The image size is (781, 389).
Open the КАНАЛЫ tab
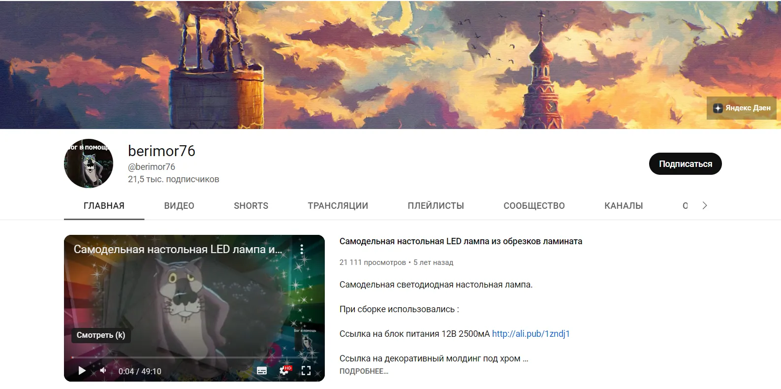coord(624,206)
